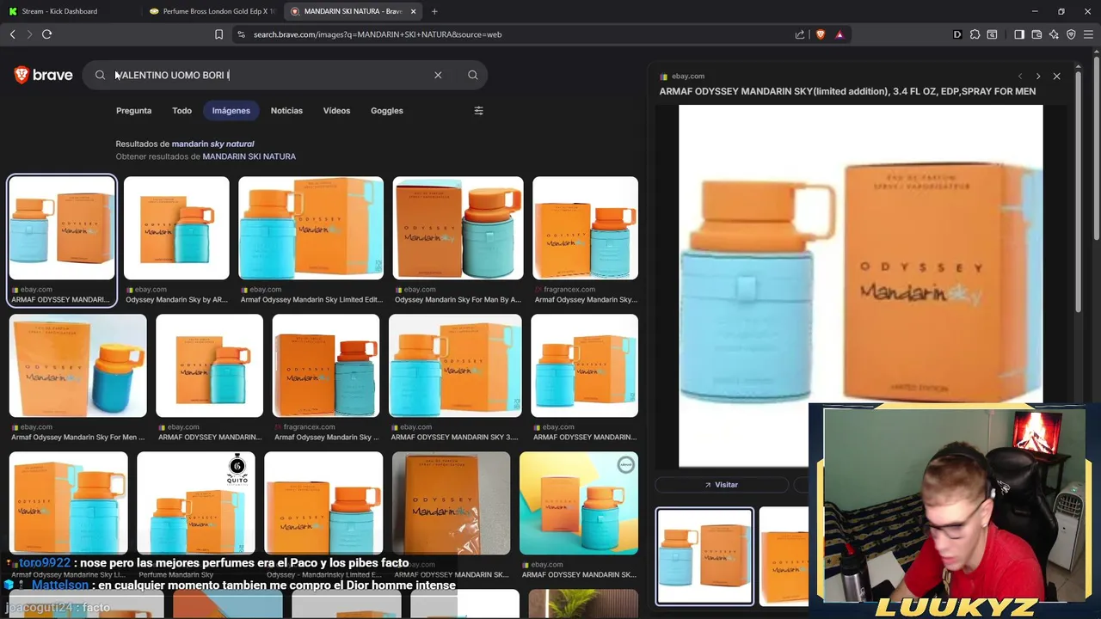Image resolution: width=1101 pixels, height=619 pixels.
Task: Open the D extension icon
Action: tap(957, 34)
